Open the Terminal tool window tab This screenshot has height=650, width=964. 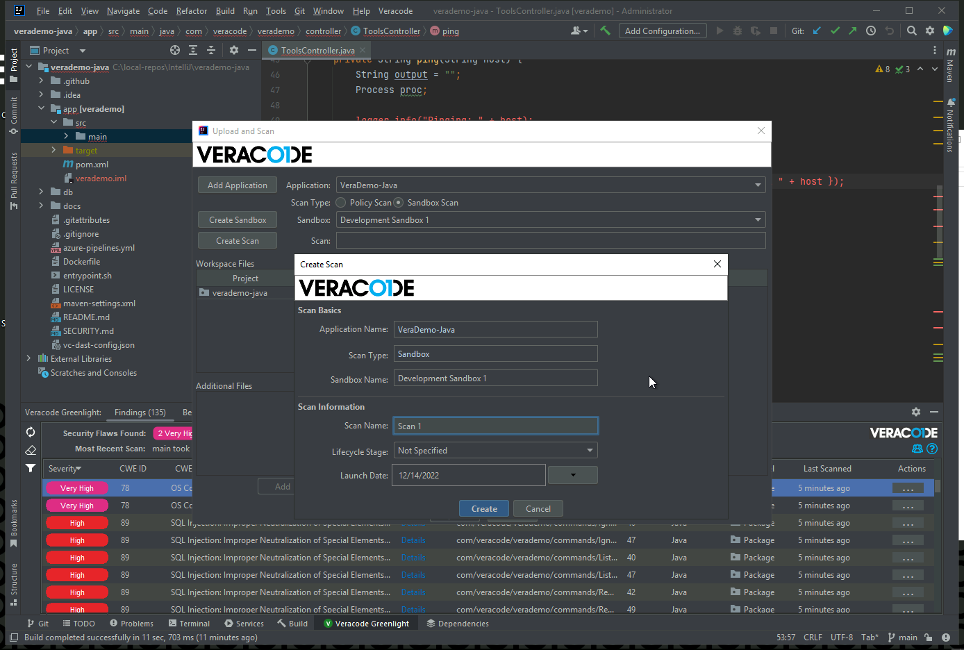point(188,624)
